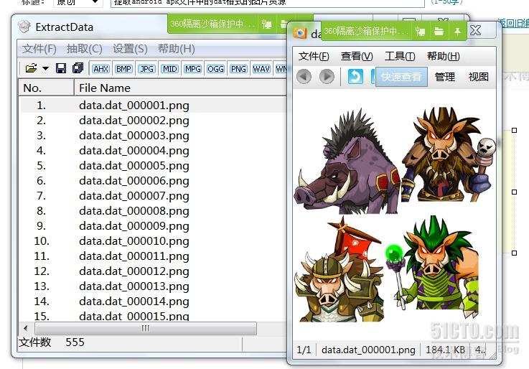This screenshot has height=369, width=529.
Task: Click the 1/1 page counter in viewer
Action: (304, 350)
